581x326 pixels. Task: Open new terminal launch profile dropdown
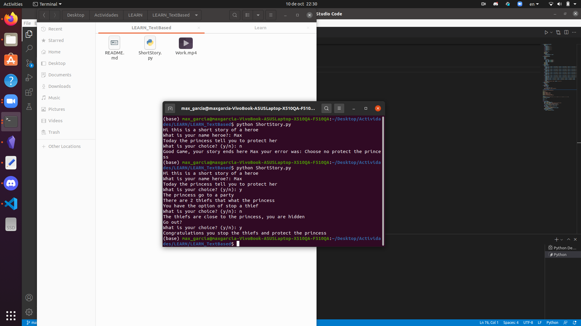click(562, 240)
